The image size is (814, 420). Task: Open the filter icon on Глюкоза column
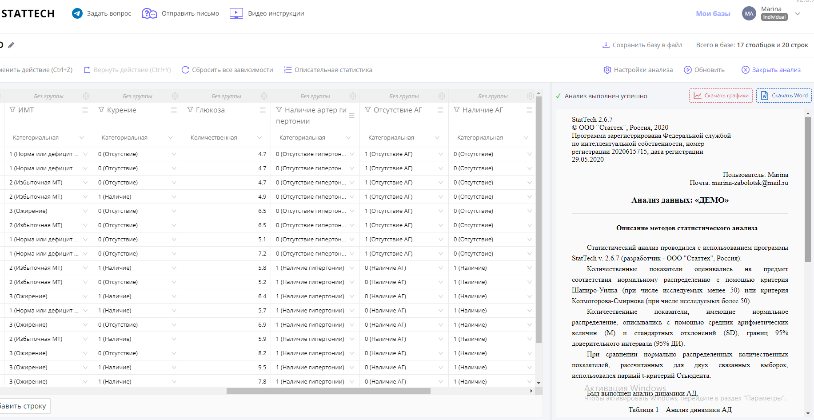(190, 110)
